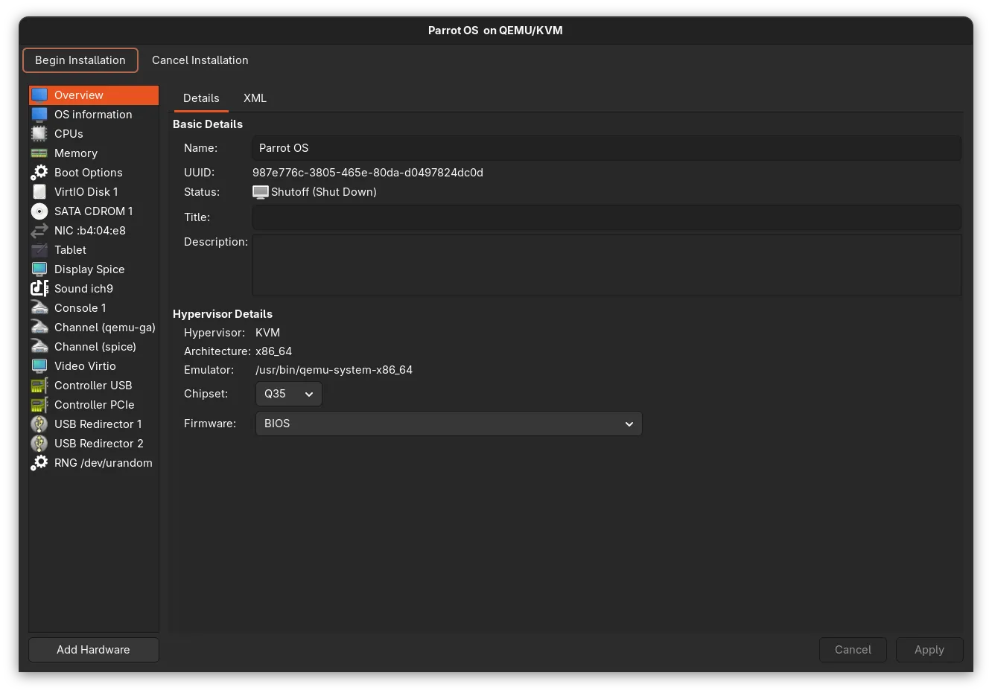Click the emulator path /usr/bin/qemu-system-x86_64
This screenshot has width=992, height=693.
(x=334, y=370)
